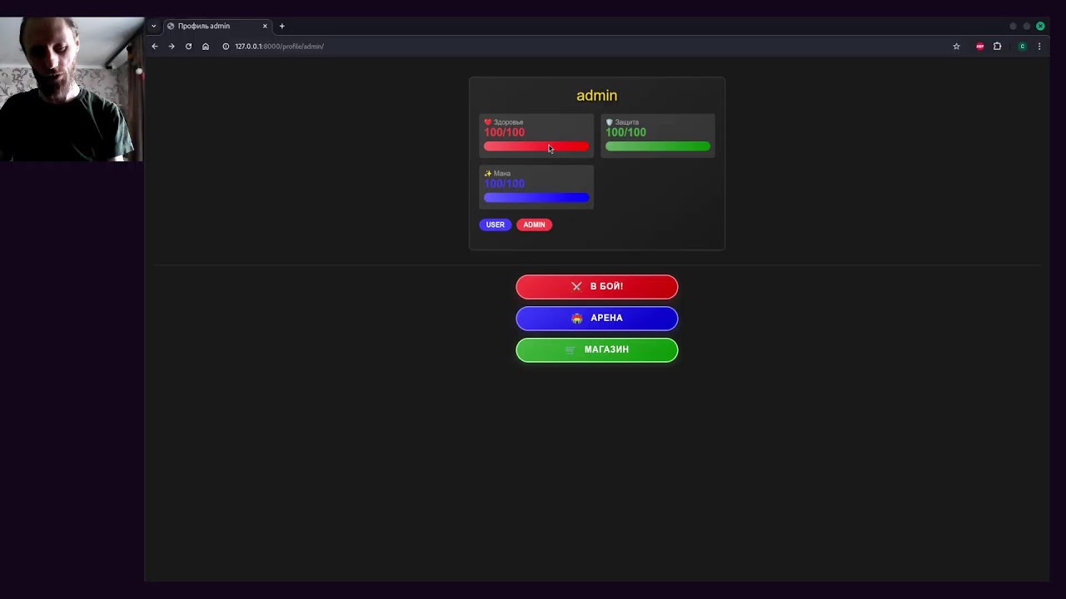This screenshot has height=599, width=1066.
Task: Click the browser forward arrow
Action: tap(172, 47)
